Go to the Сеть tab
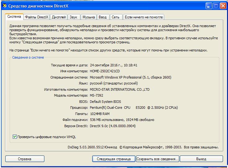The image size is (228, 168). pyautogui.click(x=116, y=17)
